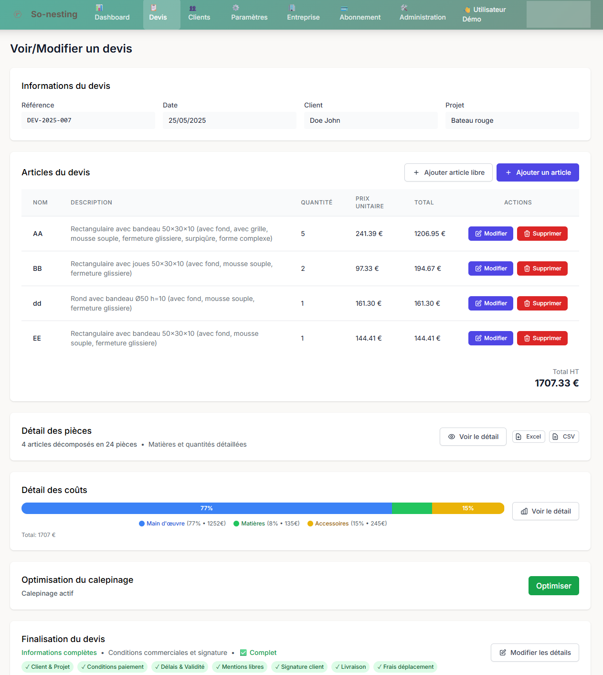Export pieces detail as CSV
The width and height of the screenshot is (603, 675).
tap(564, 437)
